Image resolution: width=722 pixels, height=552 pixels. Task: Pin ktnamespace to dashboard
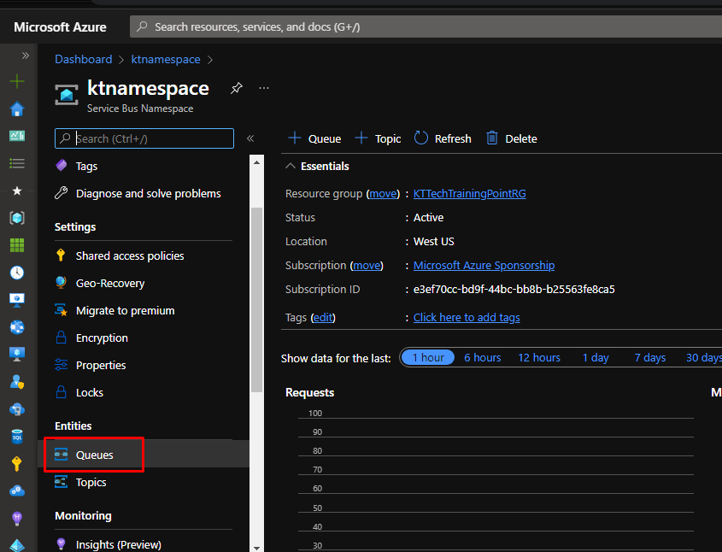pos(237,88)
